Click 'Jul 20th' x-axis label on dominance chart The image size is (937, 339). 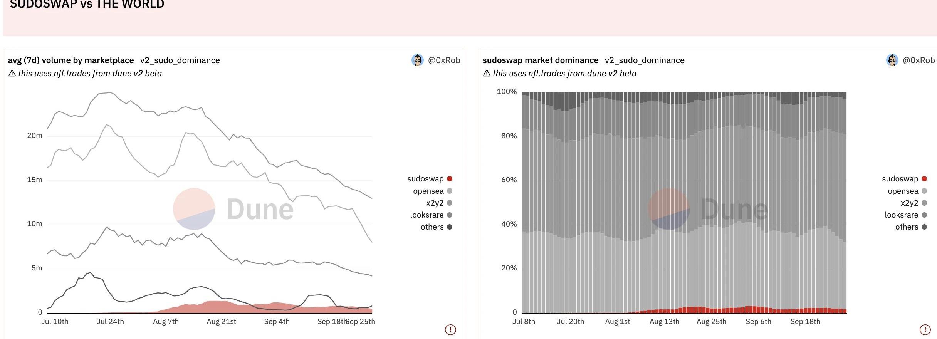pos(571,321)
